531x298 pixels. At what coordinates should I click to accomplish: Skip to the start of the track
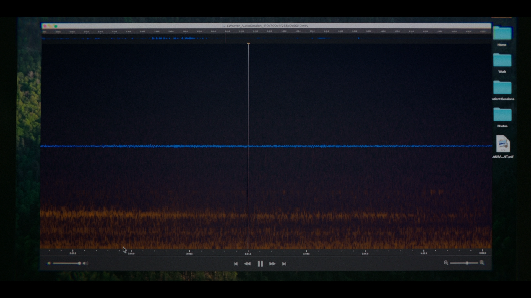click(236, 264)
